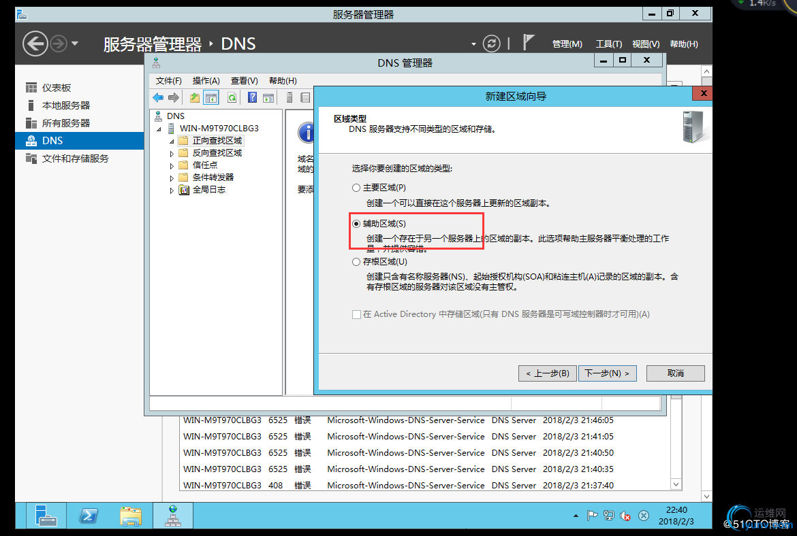Select the DNS role in the sidebar

pos(79,141)
